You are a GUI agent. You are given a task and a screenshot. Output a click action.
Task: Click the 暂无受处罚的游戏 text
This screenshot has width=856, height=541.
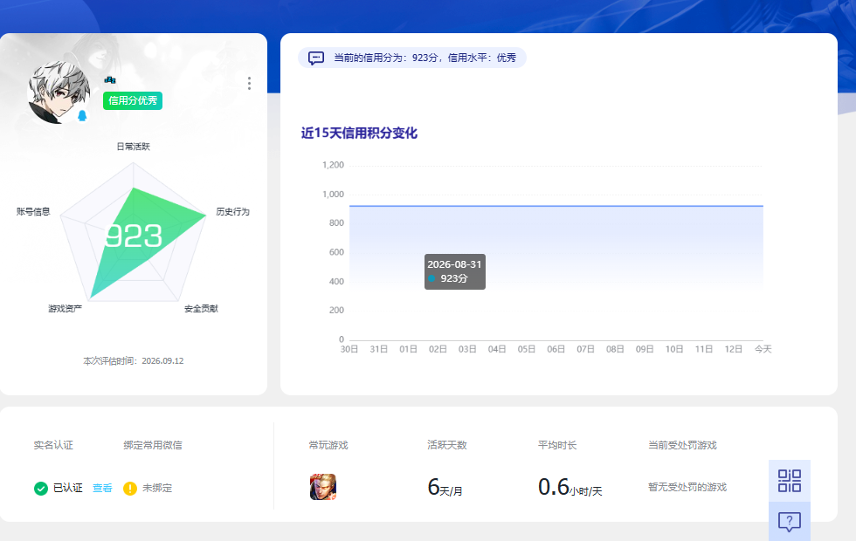pyautogui.click(x=687, y=487)
